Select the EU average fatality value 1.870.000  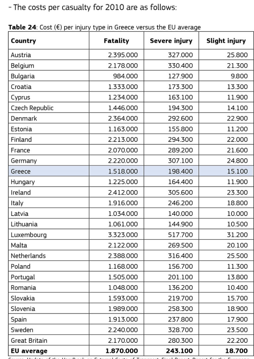[121, 351]
